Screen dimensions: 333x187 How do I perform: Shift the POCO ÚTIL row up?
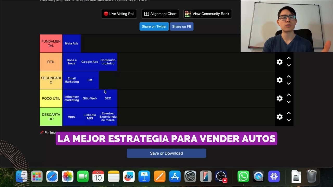[x=289, y=95]
